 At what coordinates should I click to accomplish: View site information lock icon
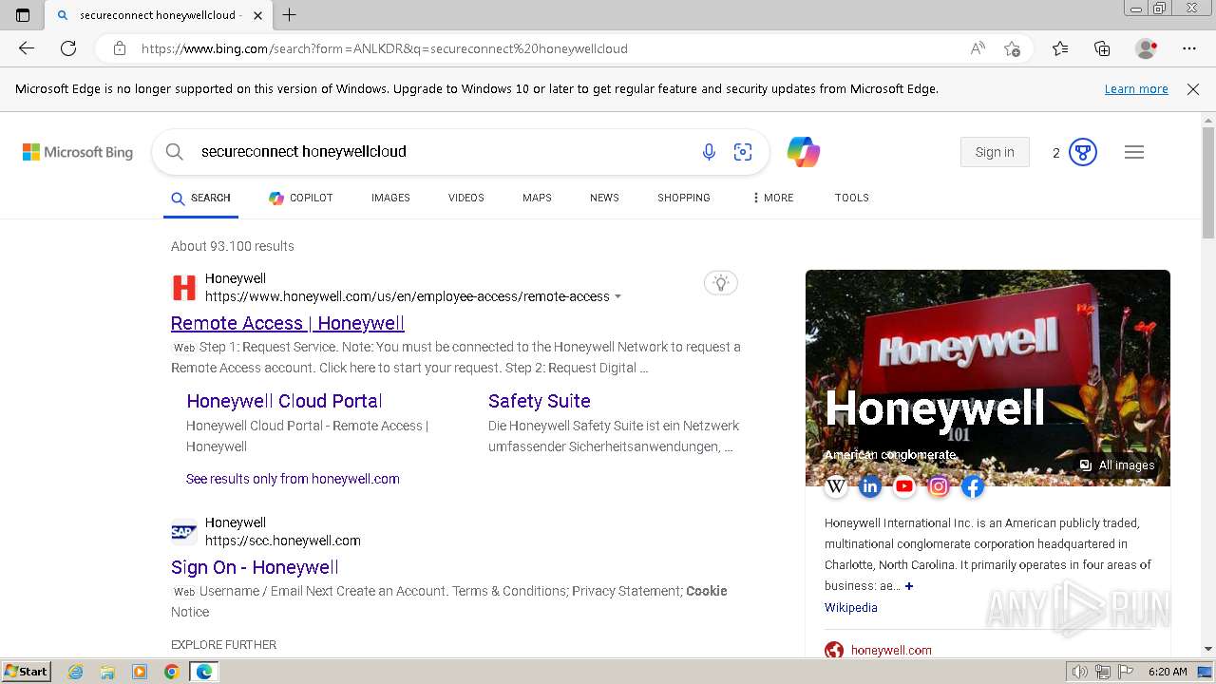coord(120,48)
